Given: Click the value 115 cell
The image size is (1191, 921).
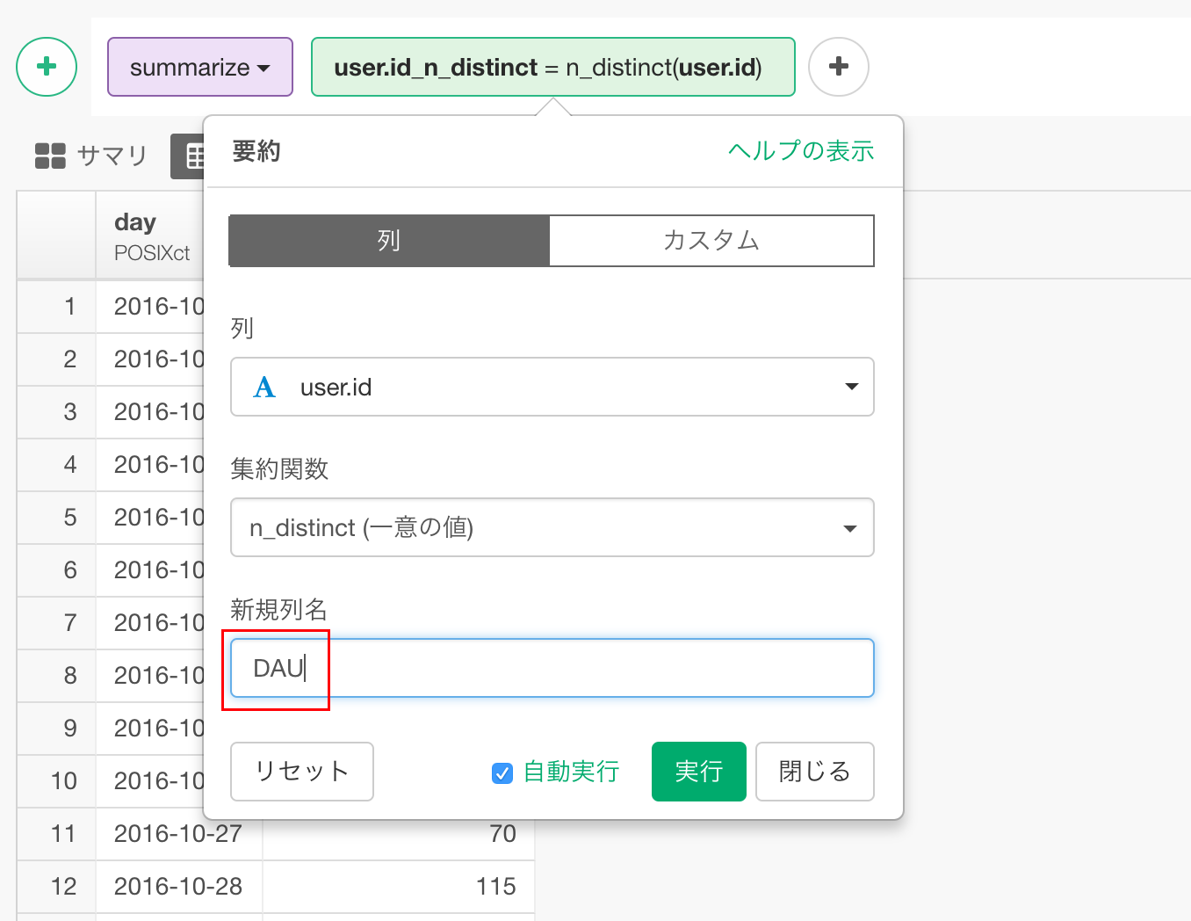Looking at the screenshot, I should pos(399,886).
